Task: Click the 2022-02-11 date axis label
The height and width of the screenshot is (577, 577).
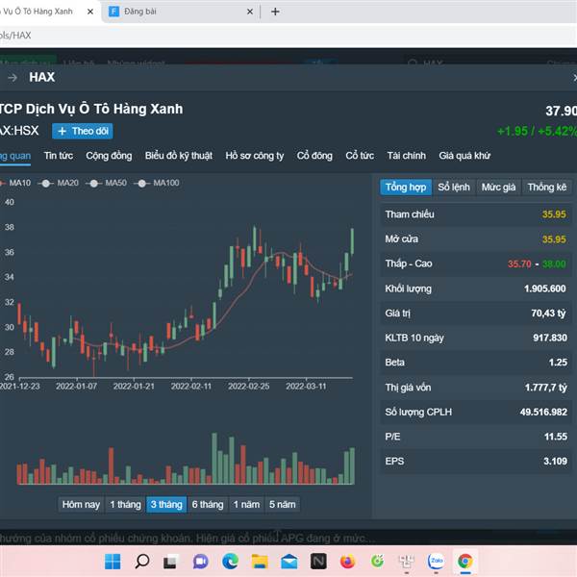Action: 191,387
